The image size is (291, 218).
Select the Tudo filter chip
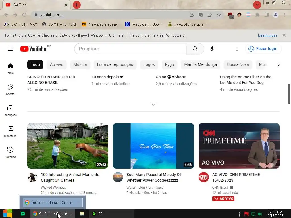tap(35, 64)
